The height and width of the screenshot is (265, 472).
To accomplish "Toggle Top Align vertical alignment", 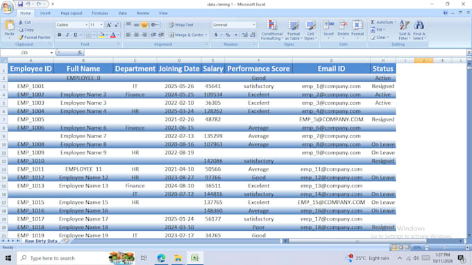I will tap(128, 25).
